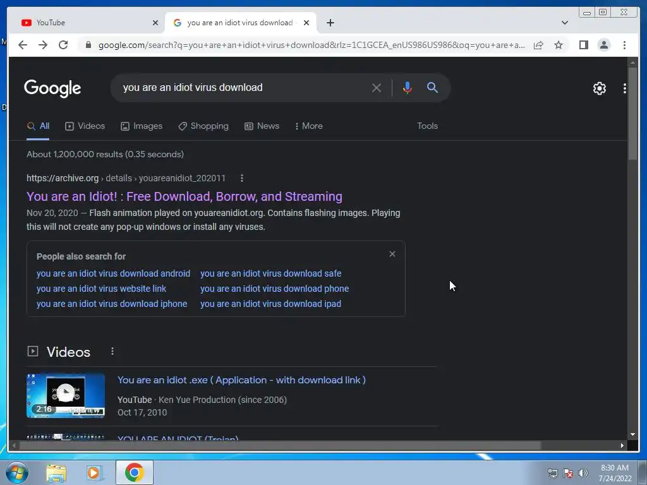
Task: Search 'you are an idiot virus download android'
Action: 113,273
